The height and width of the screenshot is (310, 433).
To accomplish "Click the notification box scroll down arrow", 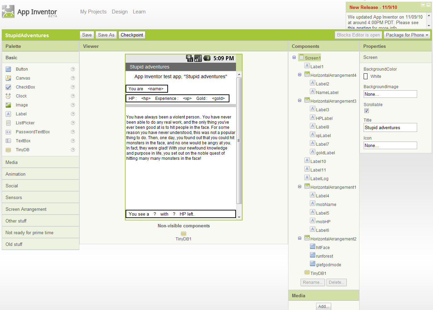I will pyautogui.click(x=429, y=25).
